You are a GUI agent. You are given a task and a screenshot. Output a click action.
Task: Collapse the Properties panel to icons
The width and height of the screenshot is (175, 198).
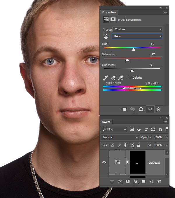coord(161,8)
